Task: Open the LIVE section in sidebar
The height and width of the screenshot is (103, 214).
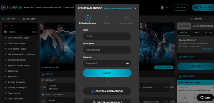Action: pyautogui.click(x=20, y=26)
